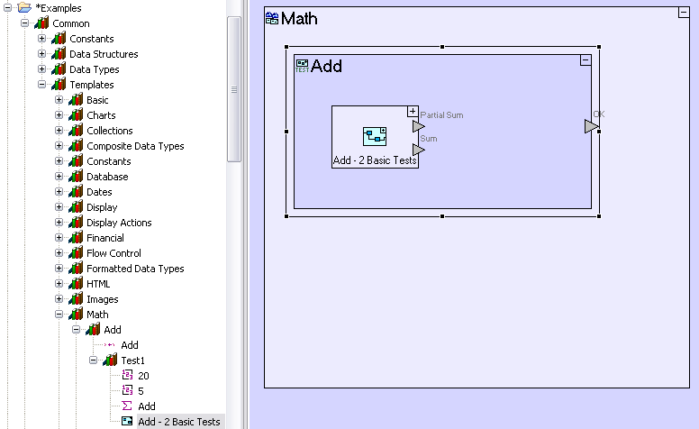Collapse the Add block using minus button

pos(586,60)
